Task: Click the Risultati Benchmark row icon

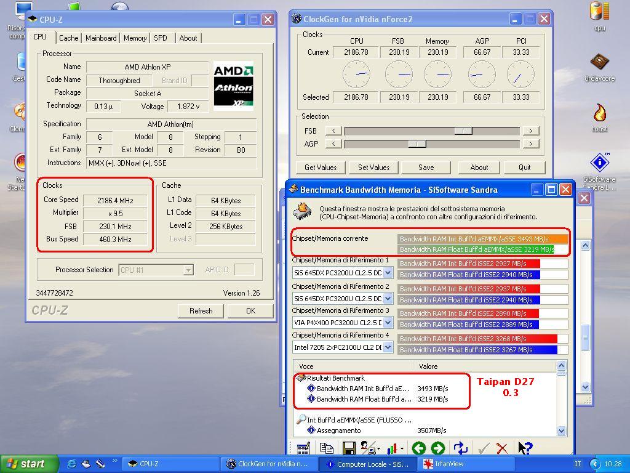Action: [x=300, y=378]
